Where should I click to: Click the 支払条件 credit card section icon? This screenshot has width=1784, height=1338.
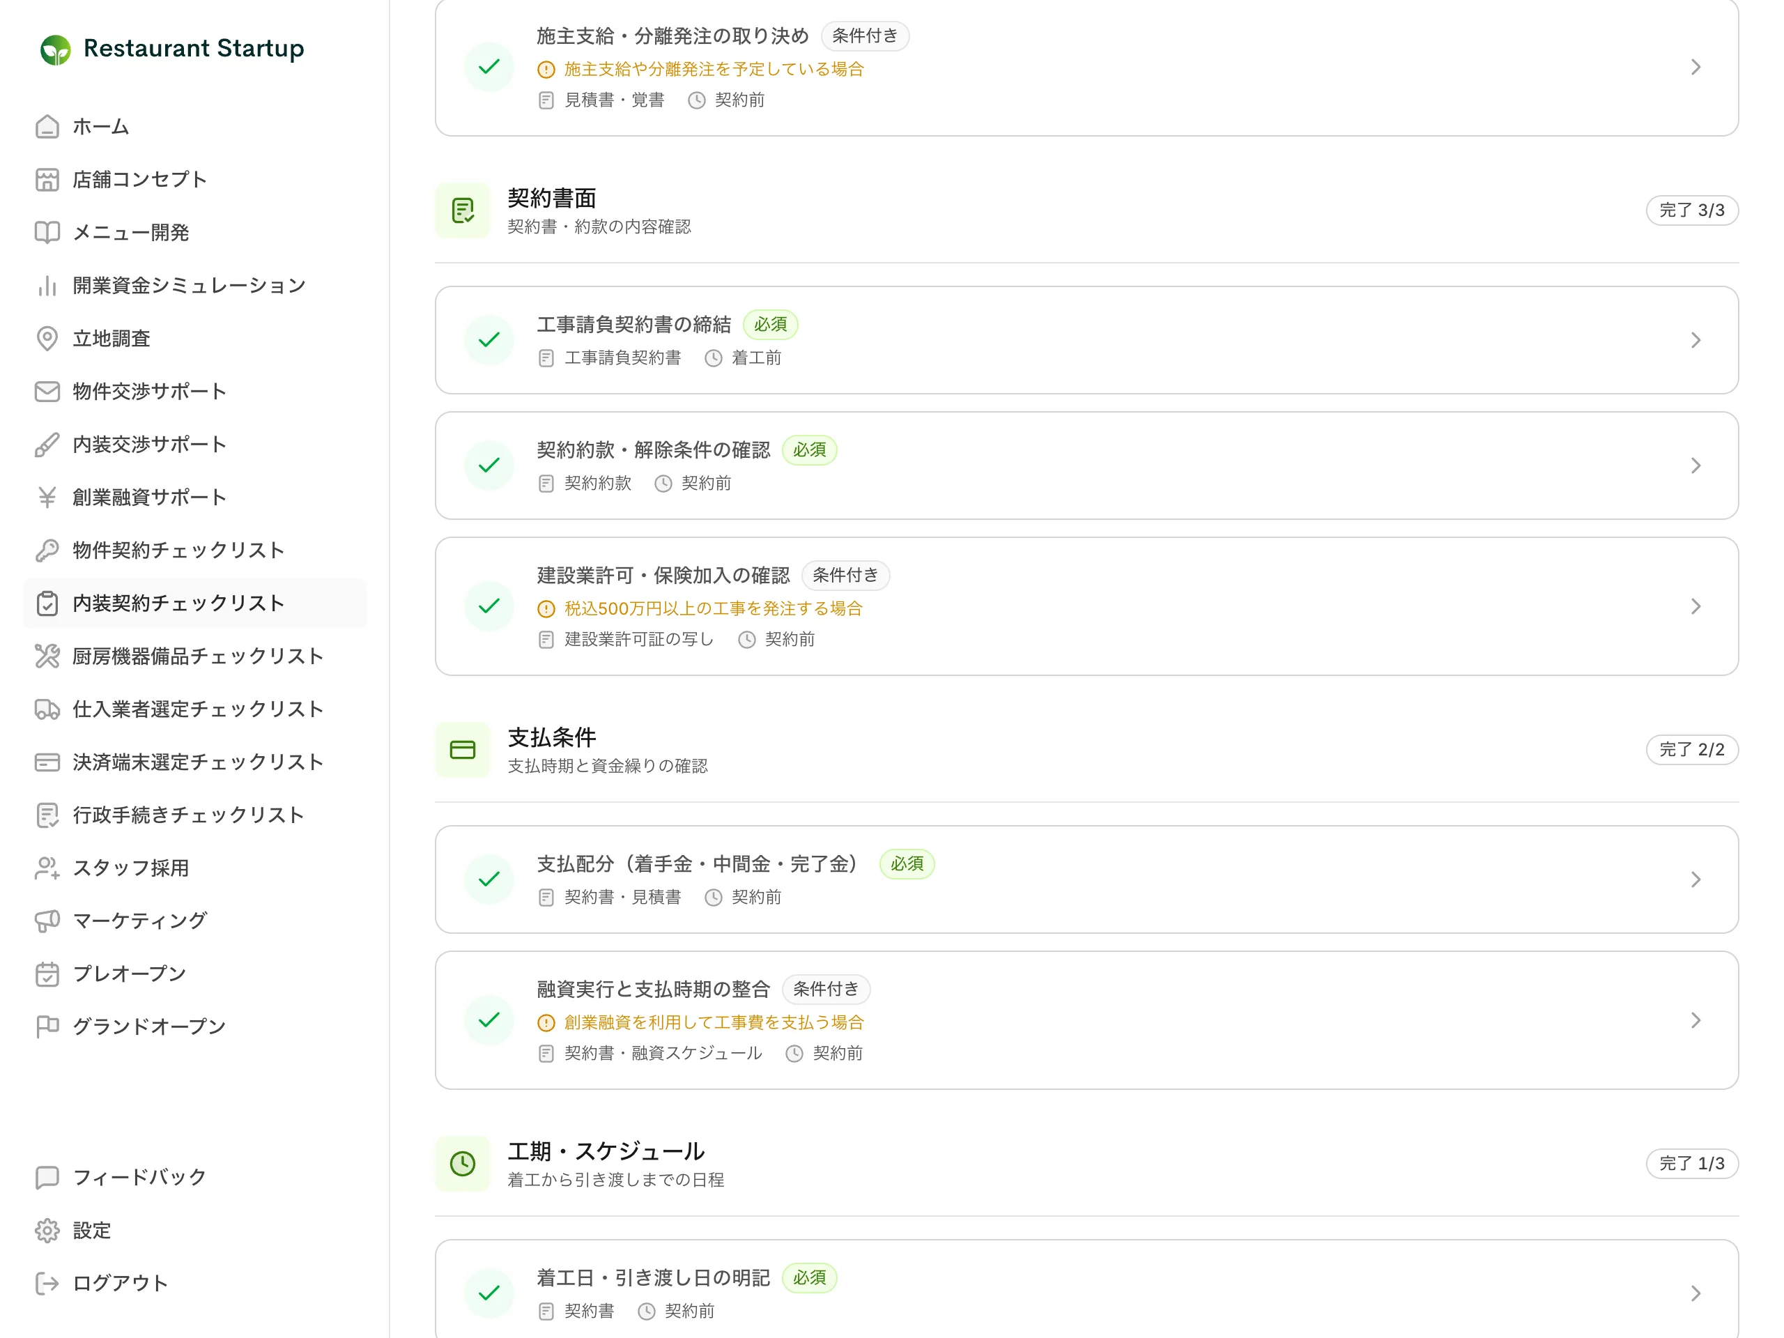pyautogui.click(x=463, y=750)
